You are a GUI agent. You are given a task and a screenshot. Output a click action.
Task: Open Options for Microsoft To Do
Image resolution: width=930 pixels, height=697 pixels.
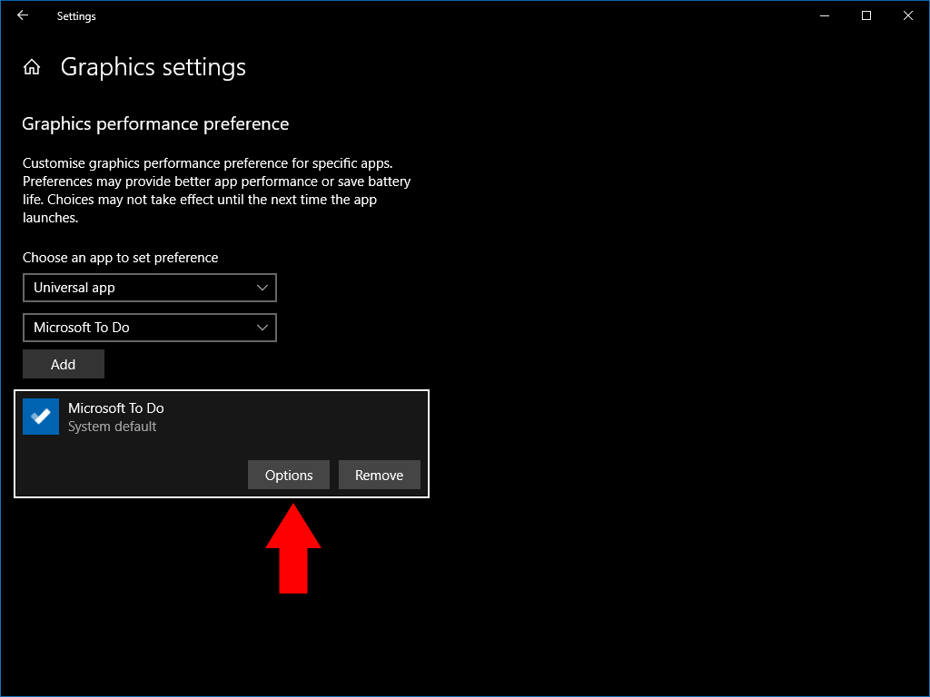pos(289,475)
